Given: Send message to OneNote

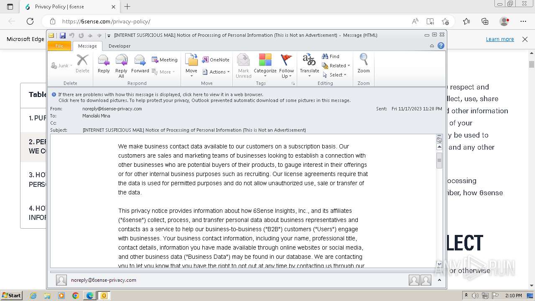Looking at the screenshot, I should (216, 60).
